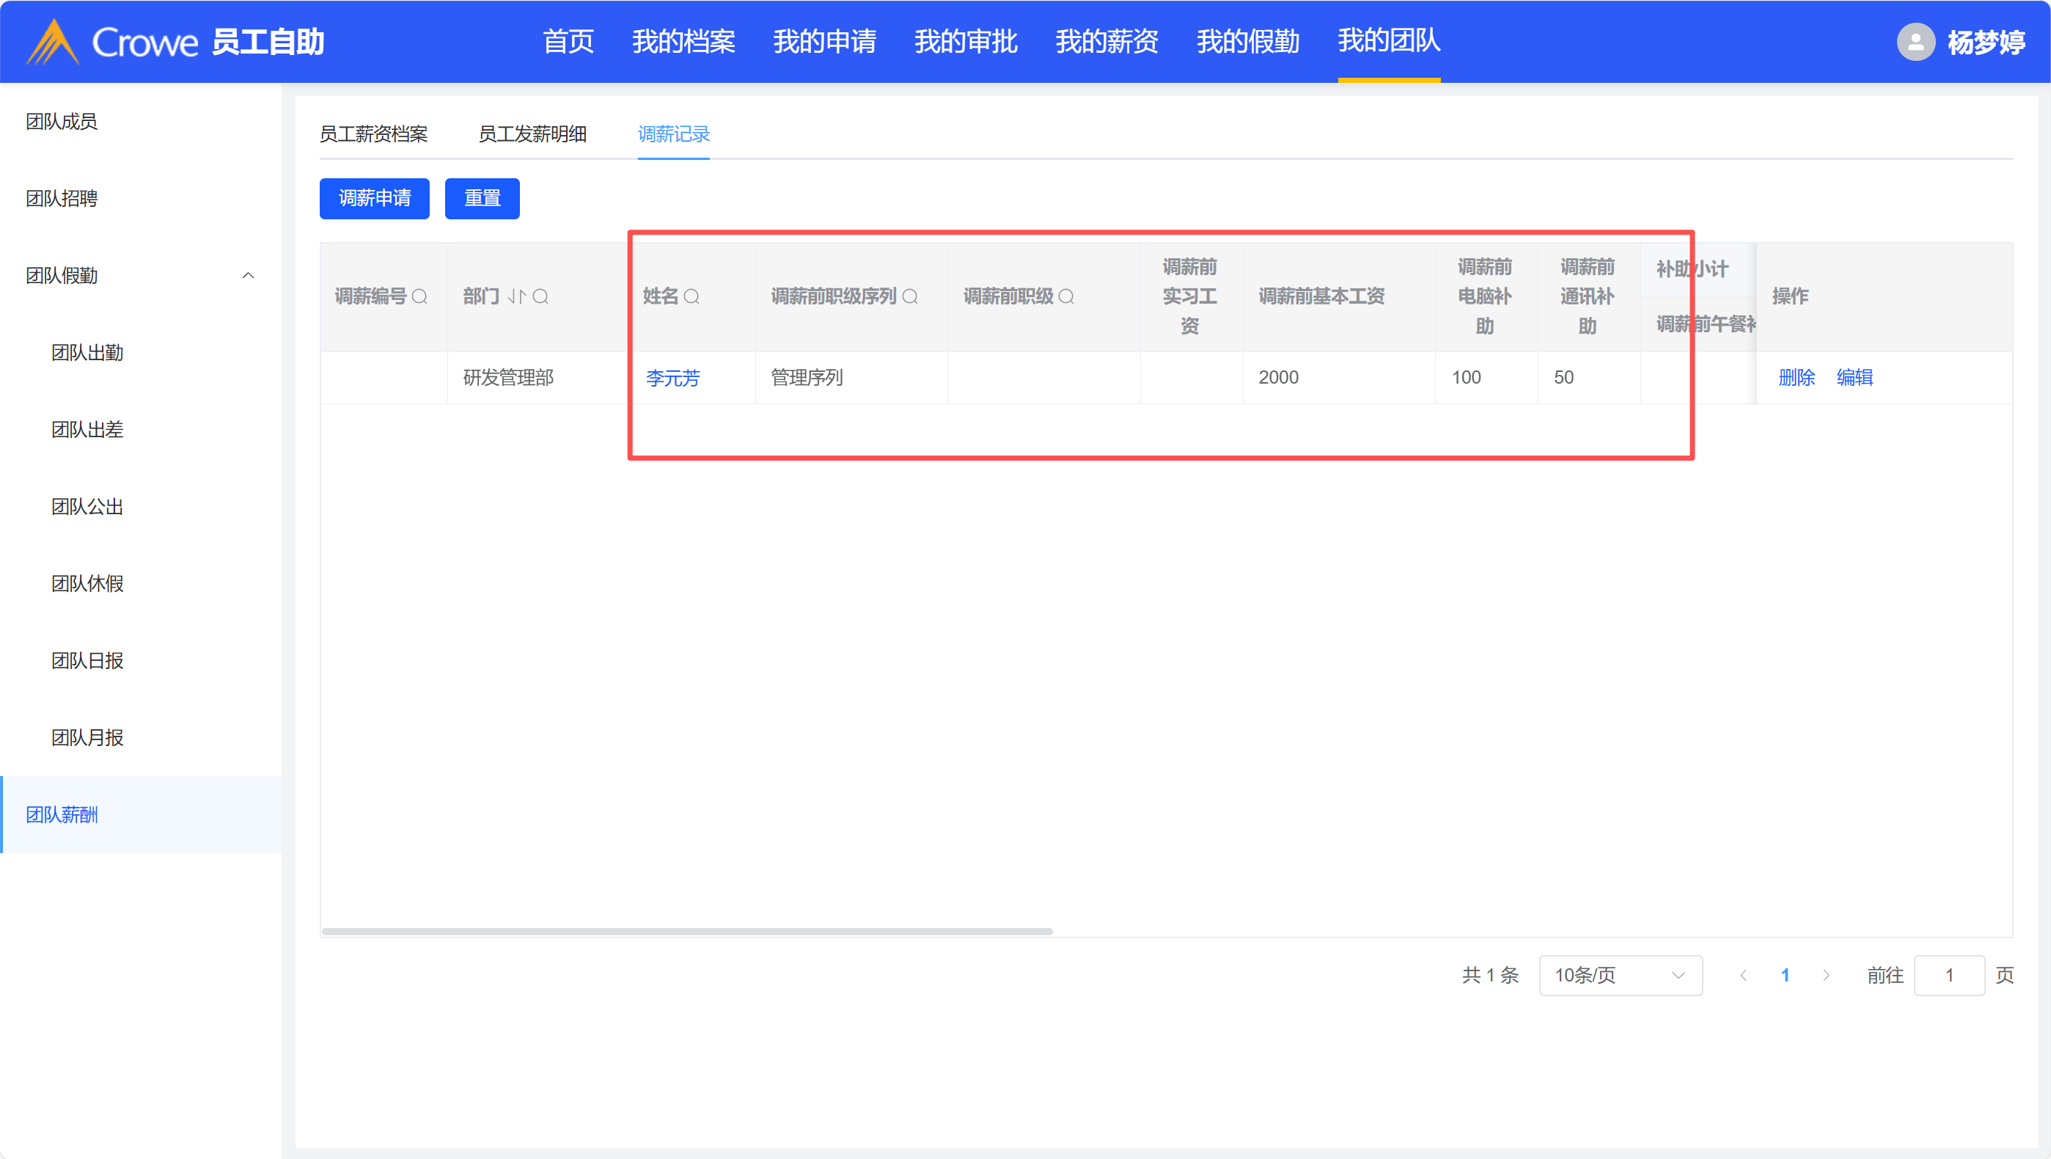2051x1159 pixels.
Task: Sort table by 部门 column arrows
Action: (x=517, y=296)
